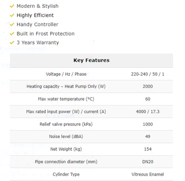The height and width of the screenshot is (181, 185).
Task: Click the Heating capacity – Heat Pump Only row
Action: (91, 87)
